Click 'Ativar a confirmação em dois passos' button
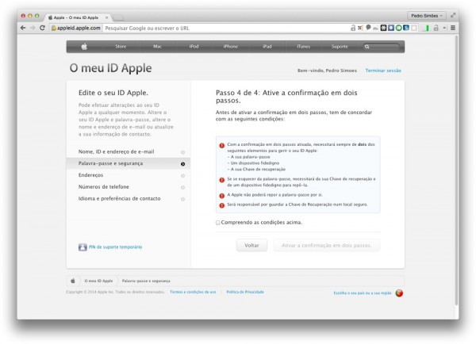 tap(327, 246)
